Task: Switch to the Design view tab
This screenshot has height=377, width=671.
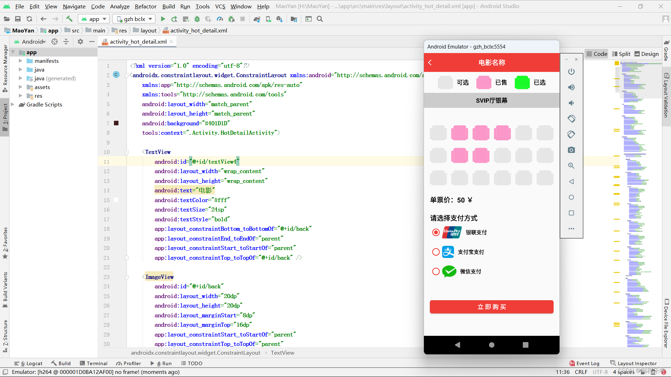Action: click(647, 54)
